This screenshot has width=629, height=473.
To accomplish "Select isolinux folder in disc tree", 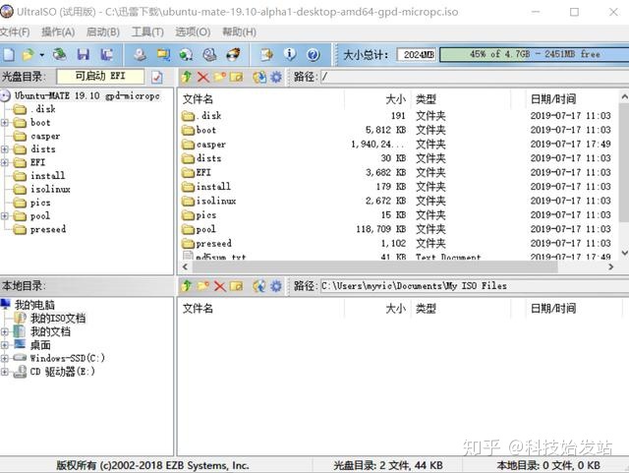I will pyautogui.click(x=50, y=189).
